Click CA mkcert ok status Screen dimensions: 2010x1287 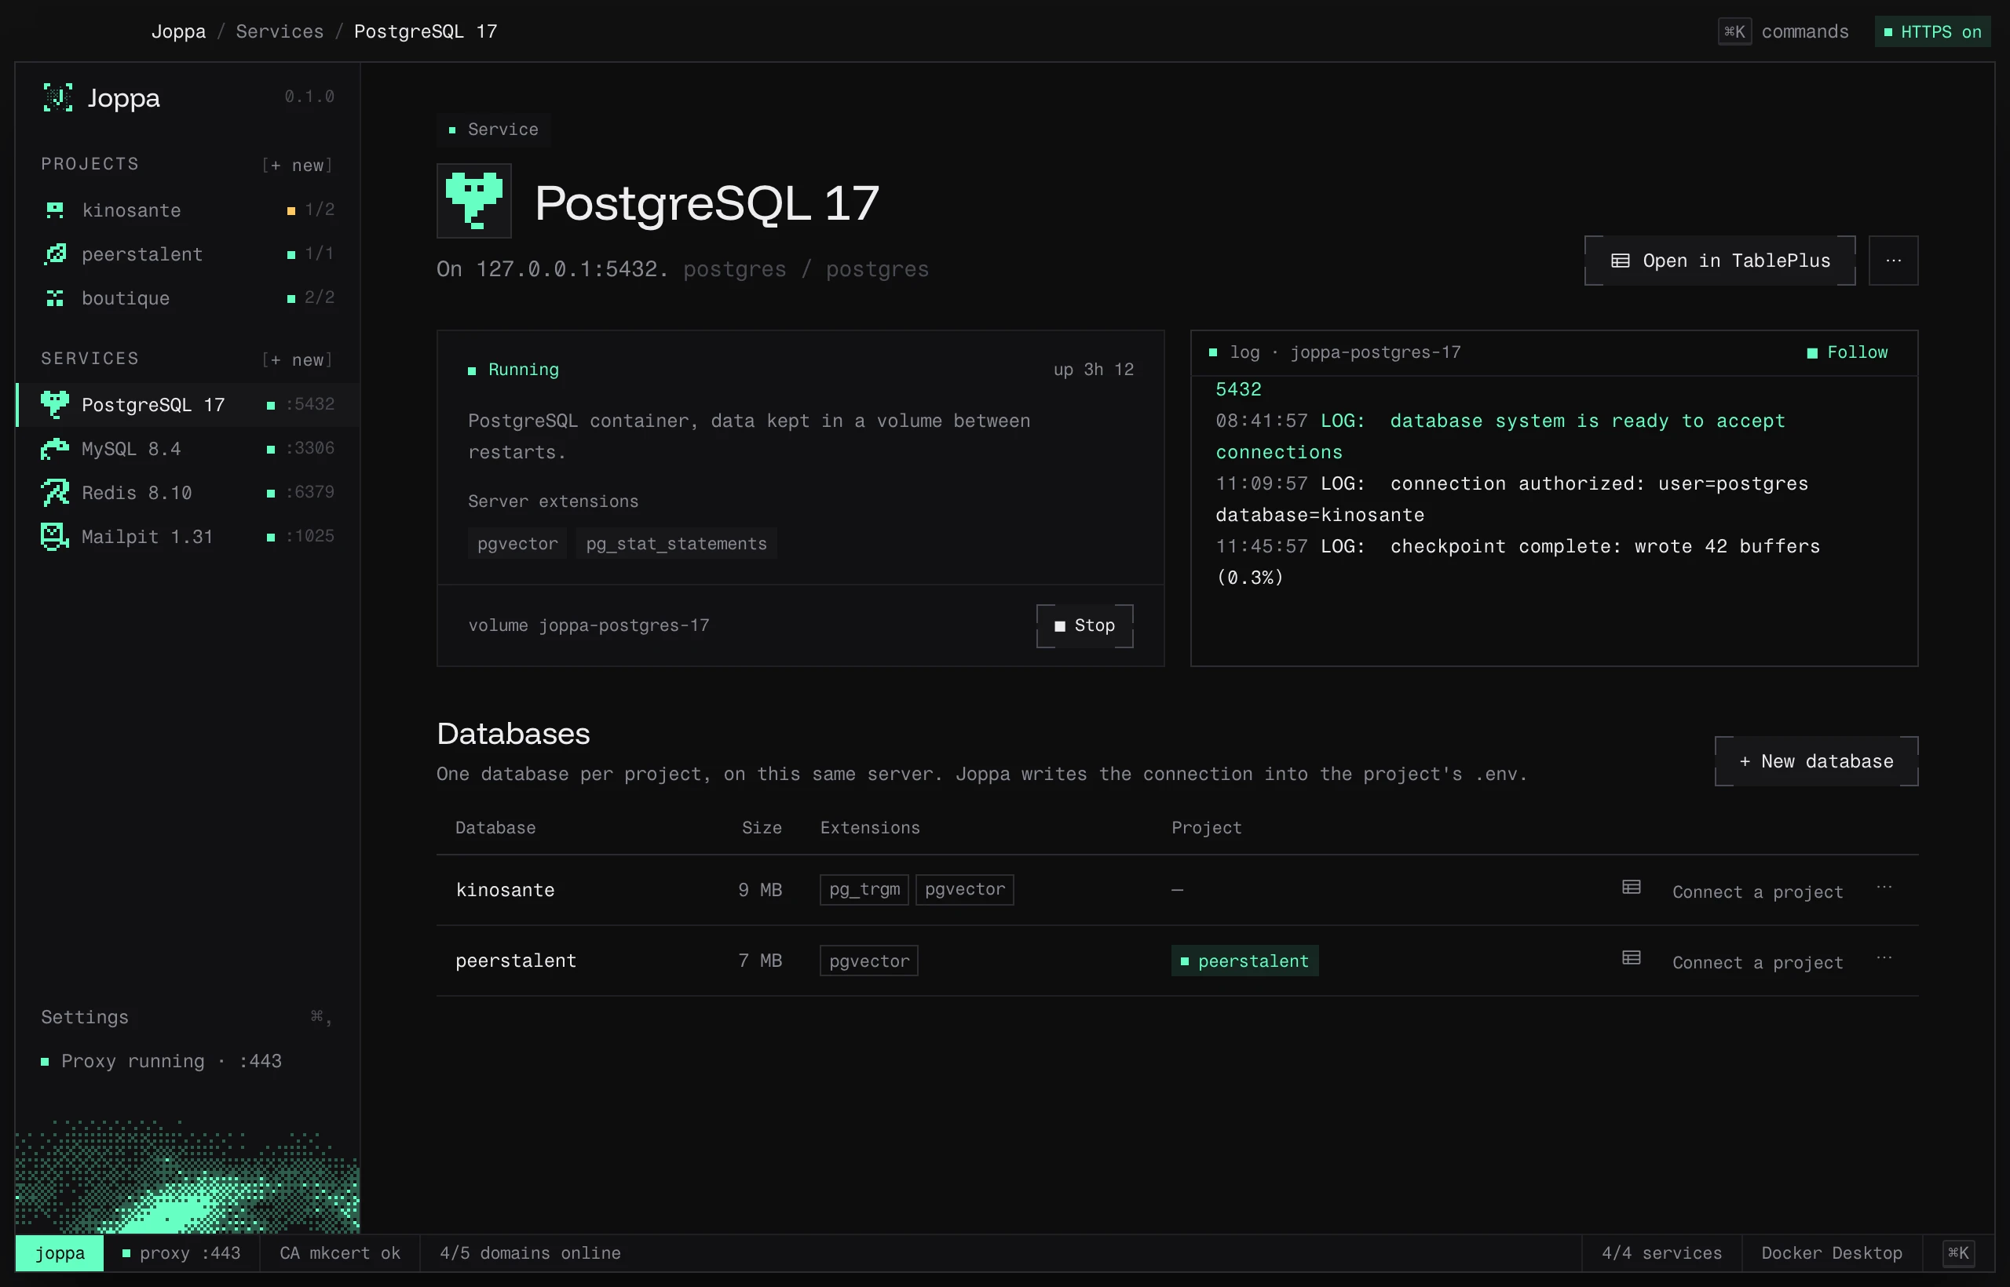click(339, 1252)
